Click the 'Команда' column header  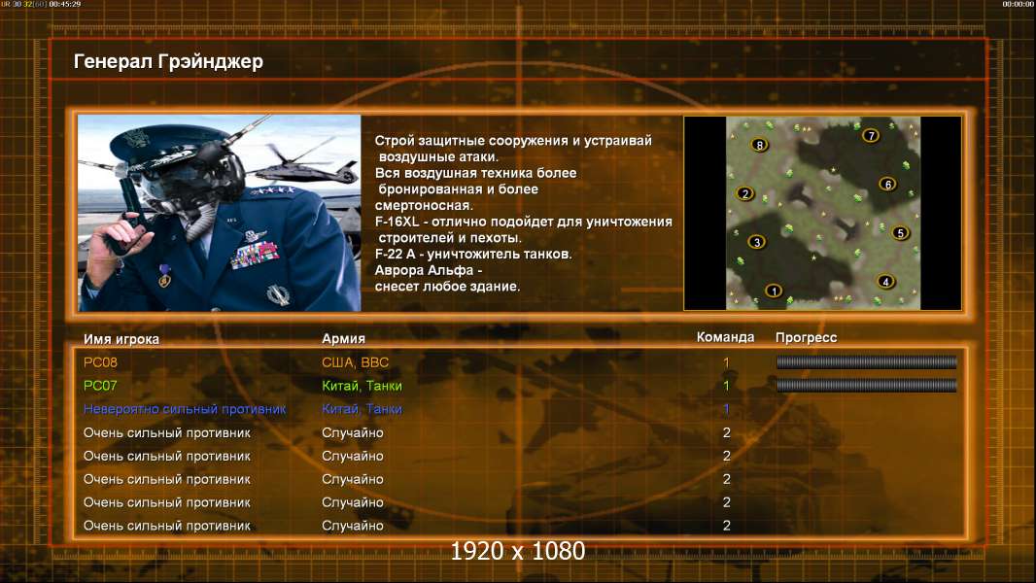point(725,337)
